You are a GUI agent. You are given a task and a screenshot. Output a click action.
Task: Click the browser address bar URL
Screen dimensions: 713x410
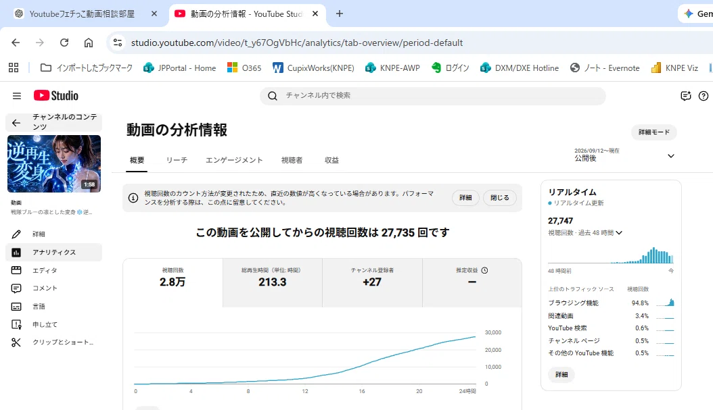click(297, 43)
